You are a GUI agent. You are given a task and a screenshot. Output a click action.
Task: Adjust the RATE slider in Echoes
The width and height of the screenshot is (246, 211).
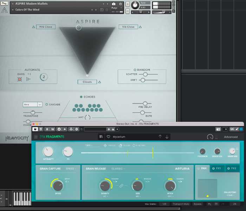pos(142,113)
